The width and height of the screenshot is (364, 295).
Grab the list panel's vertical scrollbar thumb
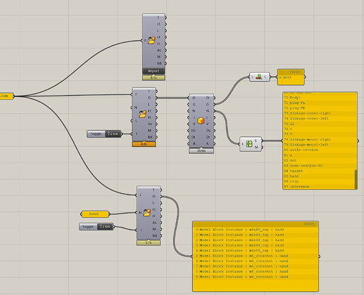(355, 179)
